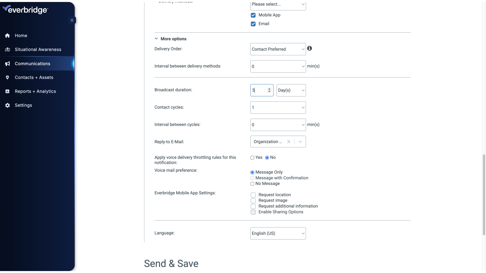
Task: Open the Language dropdown
Action: [278, 233]
